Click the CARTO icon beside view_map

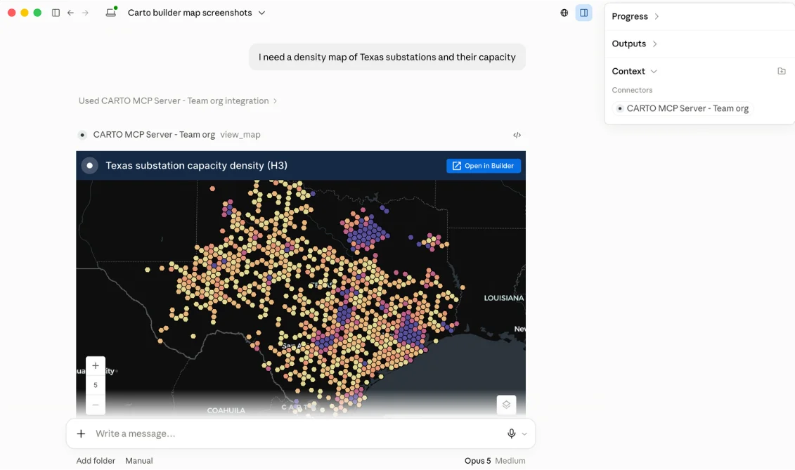tap(82, 135)
